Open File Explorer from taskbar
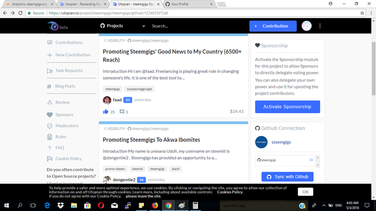Viewport: 376px width, 211px height. [74, 206]
